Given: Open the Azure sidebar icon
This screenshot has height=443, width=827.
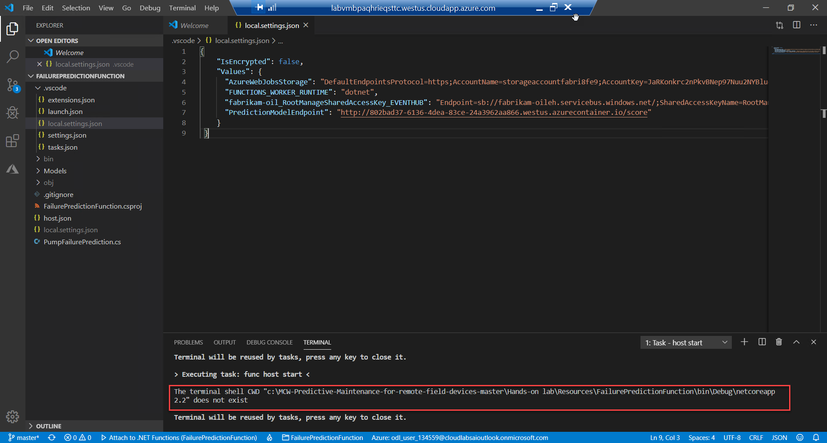Looking at the screenshot, I should coord(12,169).
